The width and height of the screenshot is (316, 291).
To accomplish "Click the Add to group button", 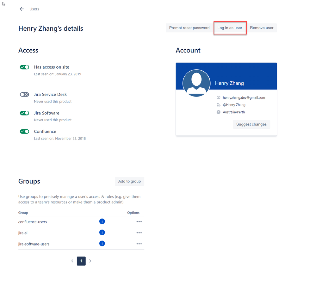I will 129,181.
